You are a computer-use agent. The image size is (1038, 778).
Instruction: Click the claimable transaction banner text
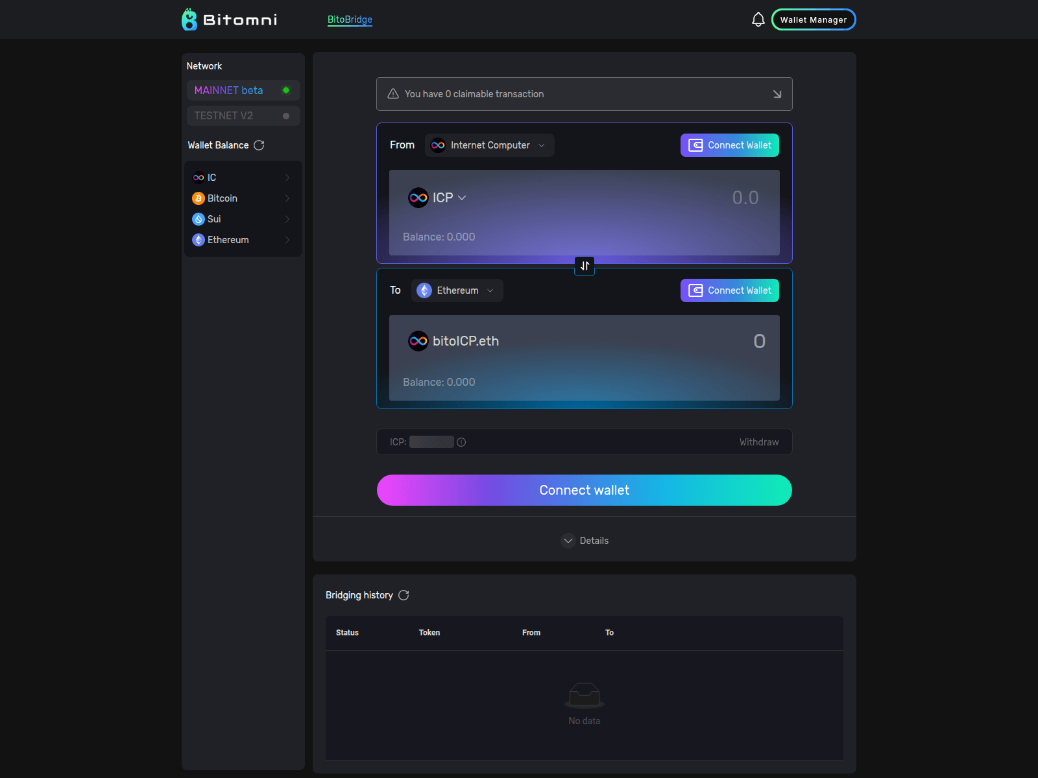474,94
